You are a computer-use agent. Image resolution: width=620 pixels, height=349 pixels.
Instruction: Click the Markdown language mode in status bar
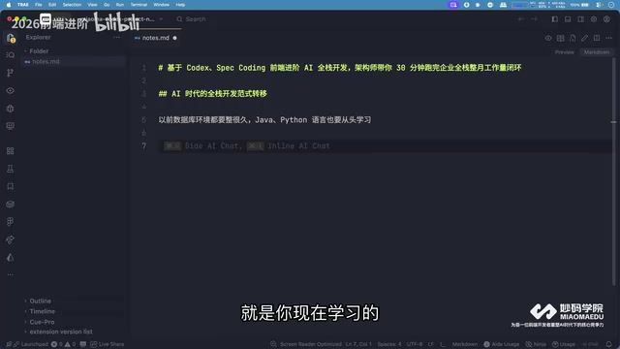[x=465, y=344]
